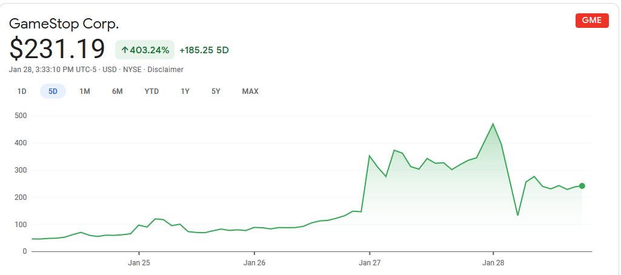Click the +185.25 5D change text

pos(204,50)
